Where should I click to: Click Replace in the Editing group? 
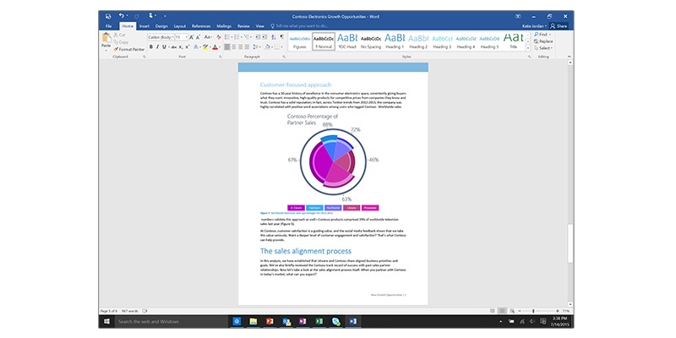pyautogui.click(x=544, y=41)
